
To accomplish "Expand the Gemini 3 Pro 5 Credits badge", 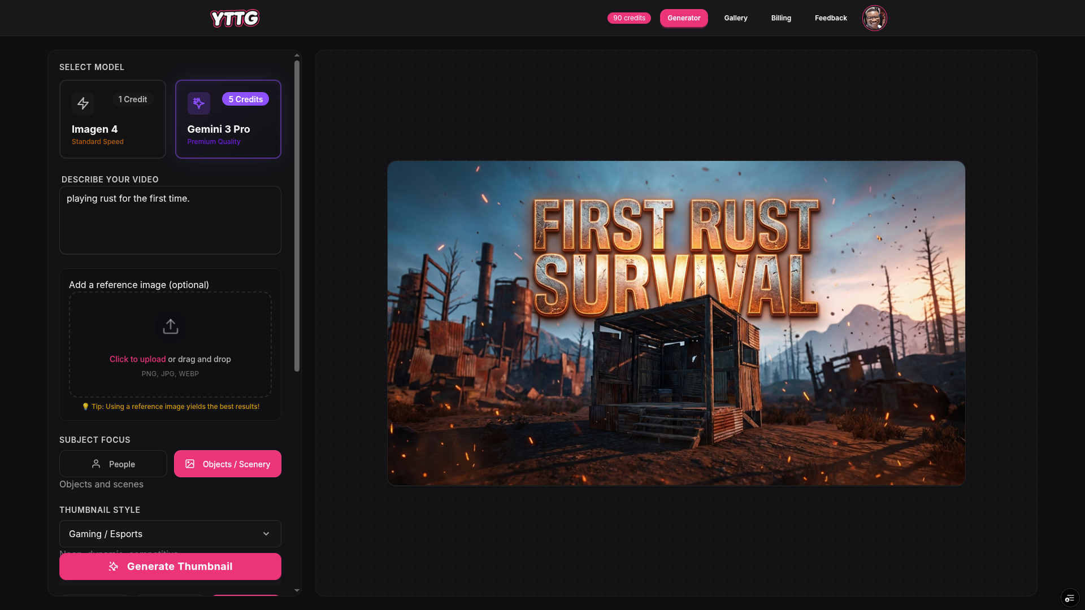I will pyautogui.click(x=245, y=99).
